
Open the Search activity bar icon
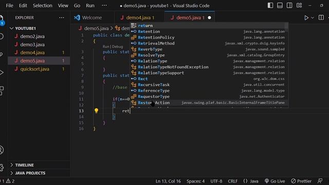click(2, 36)
